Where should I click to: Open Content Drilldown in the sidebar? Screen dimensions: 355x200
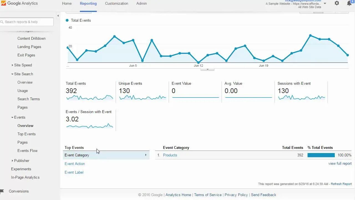31,38
